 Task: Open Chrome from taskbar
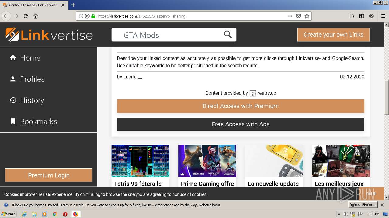55,214
